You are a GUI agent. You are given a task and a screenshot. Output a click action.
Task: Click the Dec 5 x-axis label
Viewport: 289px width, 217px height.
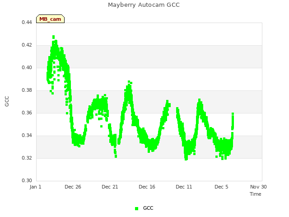click(221, 187)
